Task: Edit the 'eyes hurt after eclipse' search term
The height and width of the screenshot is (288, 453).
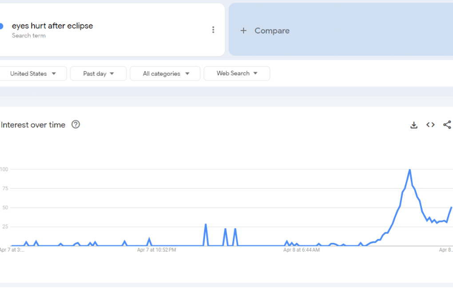Action: coord(52,26)
